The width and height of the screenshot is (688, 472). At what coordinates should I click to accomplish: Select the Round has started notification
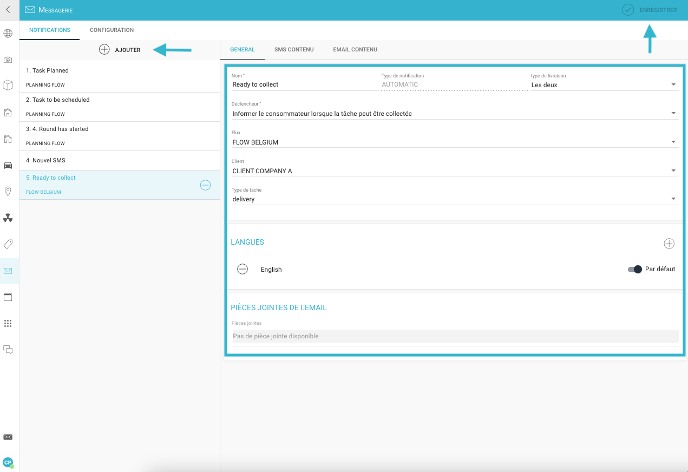(x=120, y=136)
